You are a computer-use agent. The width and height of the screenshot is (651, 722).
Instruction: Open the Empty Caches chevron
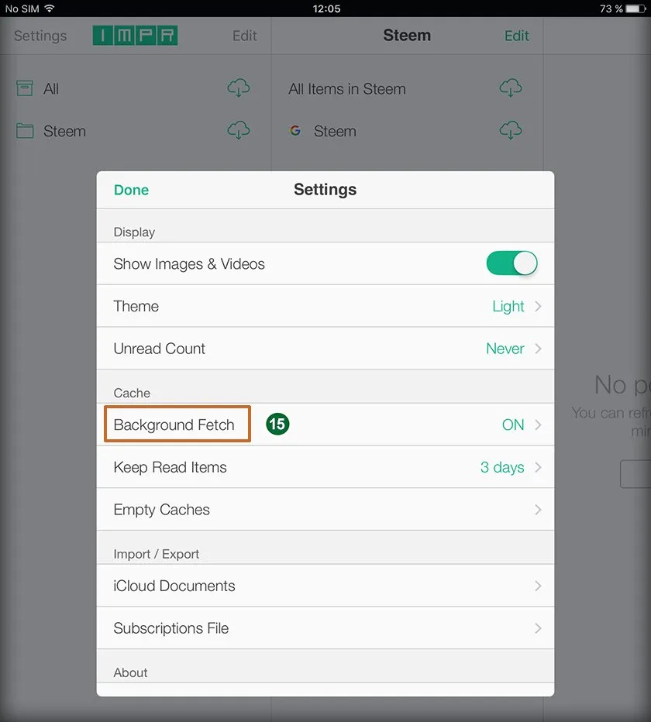(x=538, y=510)
